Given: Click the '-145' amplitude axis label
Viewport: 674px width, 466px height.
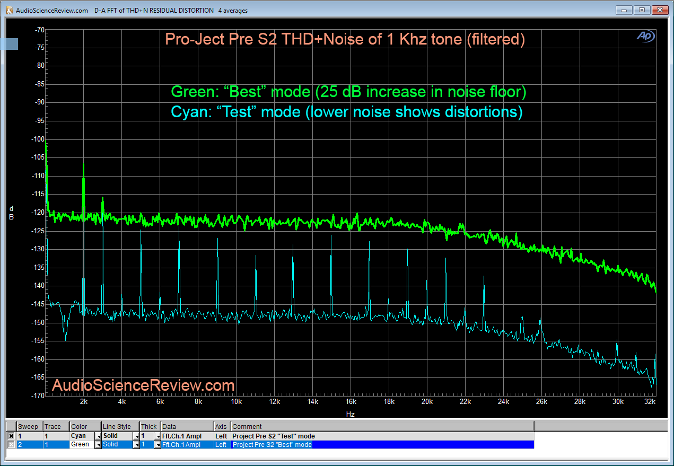Looking at the screenshot, I should click(x=37, y=304).
